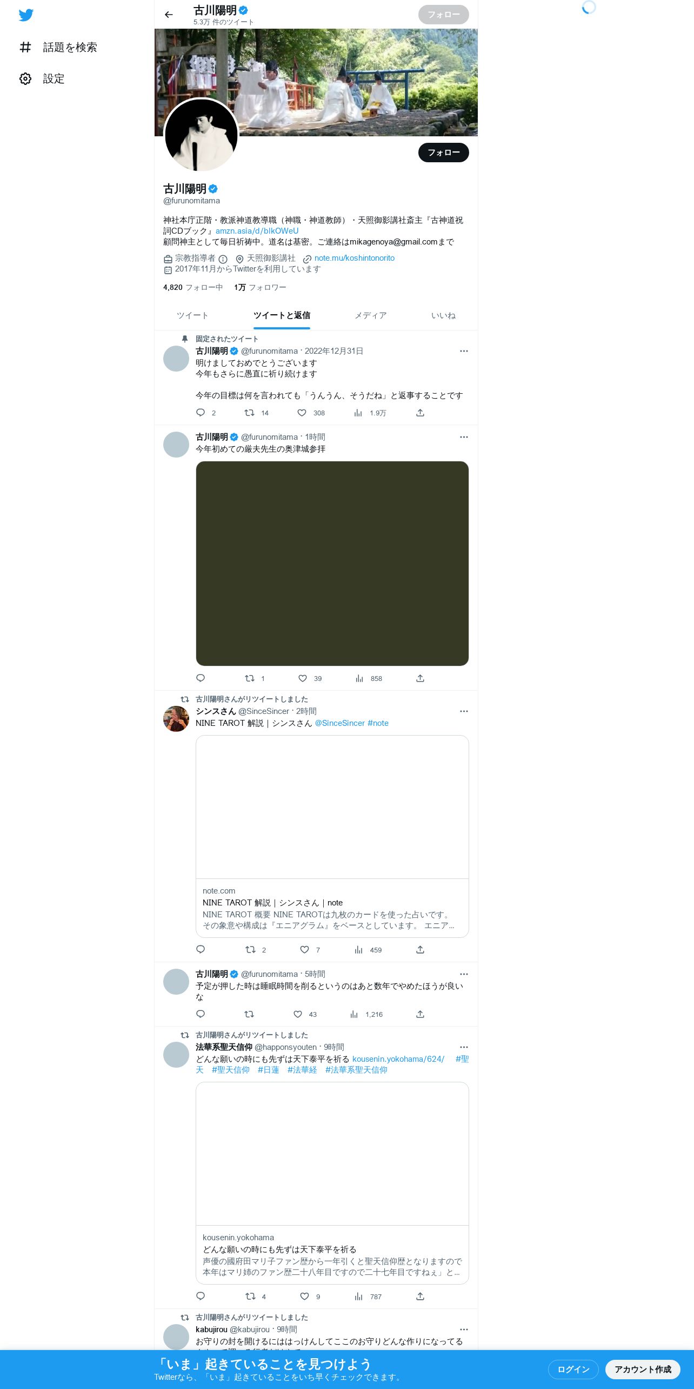Go back using the arrow icon
Image resolution: width=694 pixels, height=1389 pixels.
click(169, 15)
